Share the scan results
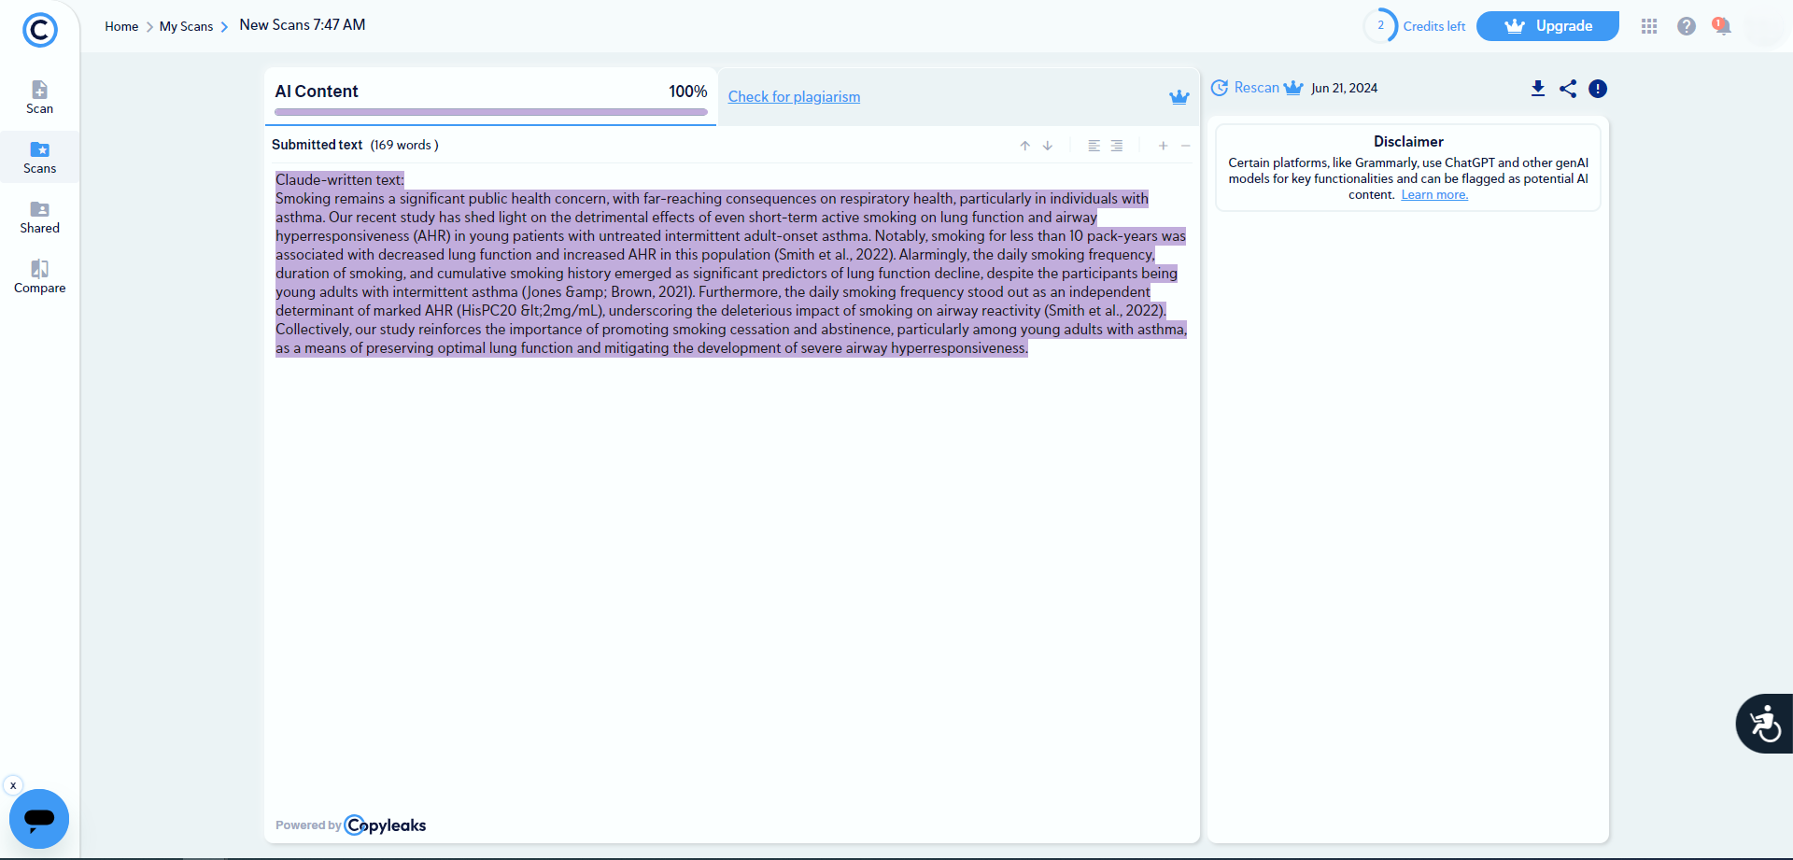The image size is (1793, 860). (x=1568, y=89)
